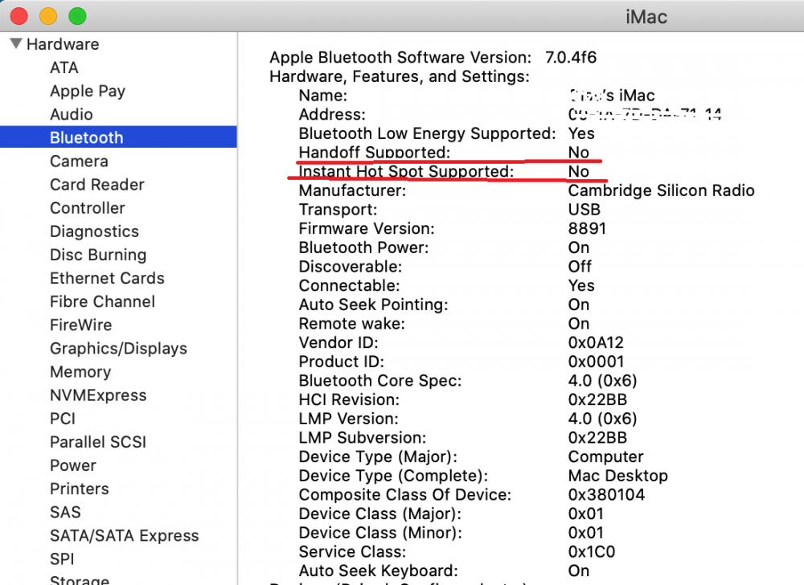
Task: Click the Vendor ID value 0x0A12
Action: (596, 342)
